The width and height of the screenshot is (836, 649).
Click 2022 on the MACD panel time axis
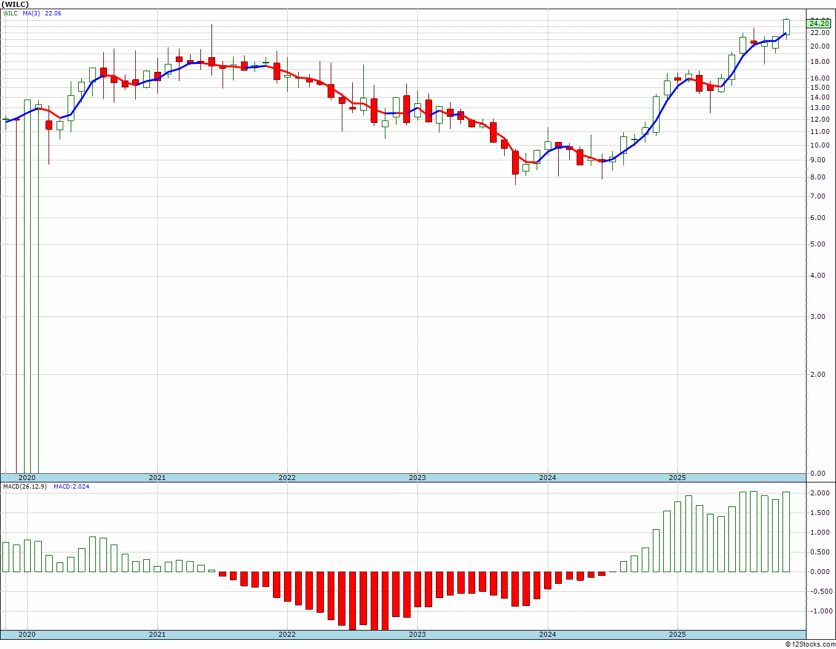coord(287,634)
